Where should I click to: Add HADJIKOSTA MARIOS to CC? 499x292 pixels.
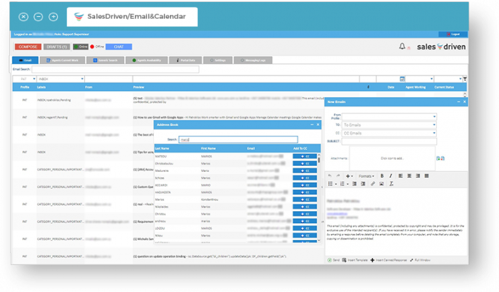coord(305,192)
